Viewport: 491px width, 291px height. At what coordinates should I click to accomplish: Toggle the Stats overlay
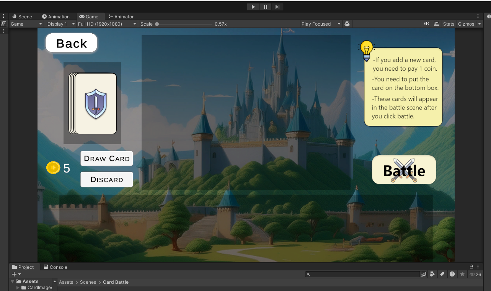pos(449,24)
